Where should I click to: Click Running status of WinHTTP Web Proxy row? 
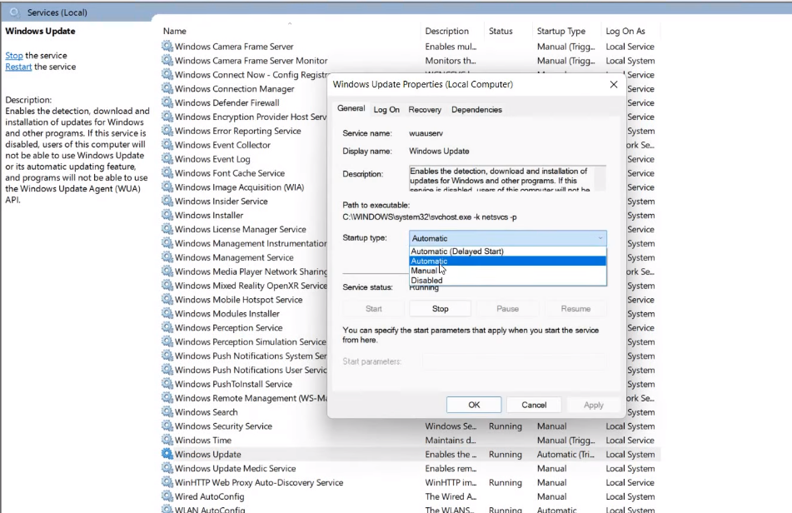506,482
